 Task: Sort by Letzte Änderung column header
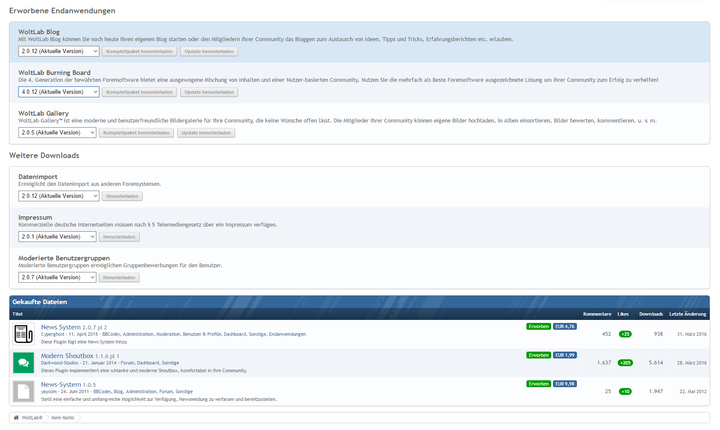687,314
